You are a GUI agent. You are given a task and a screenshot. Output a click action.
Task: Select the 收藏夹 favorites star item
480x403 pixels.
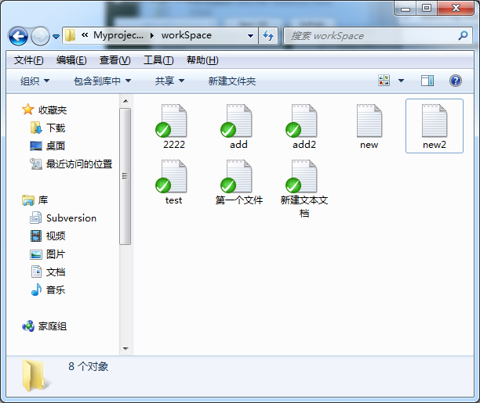[45, 110]
